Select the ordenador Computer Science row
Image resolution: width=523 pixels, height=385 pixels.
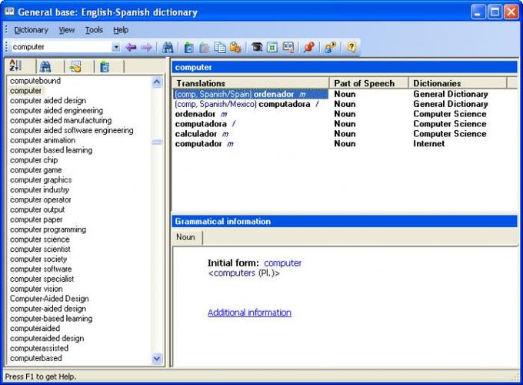(201, 114)
